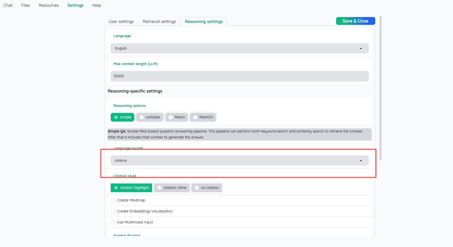Enable Create Embeddings Visualization checkbox
Viewport: 453px width, 247px height.
pos(113,211)
